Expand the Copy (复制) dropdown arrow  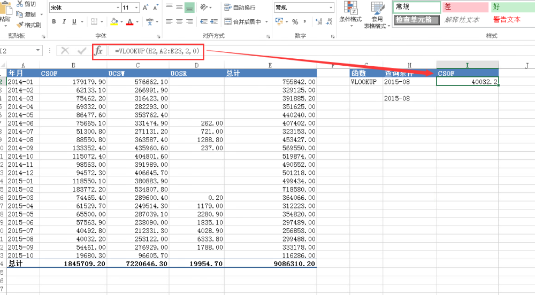click(42, 14)
